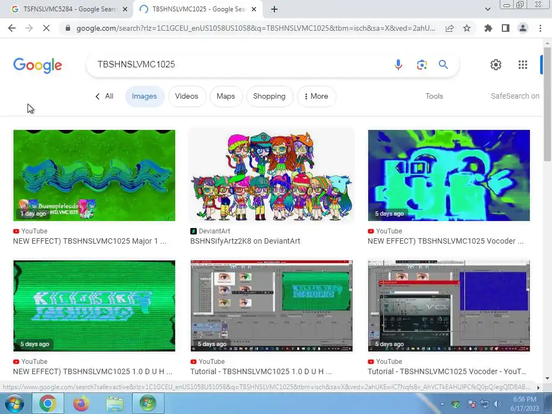
Task: Open the Chrome profile avatar
Action: coord(523,28)
